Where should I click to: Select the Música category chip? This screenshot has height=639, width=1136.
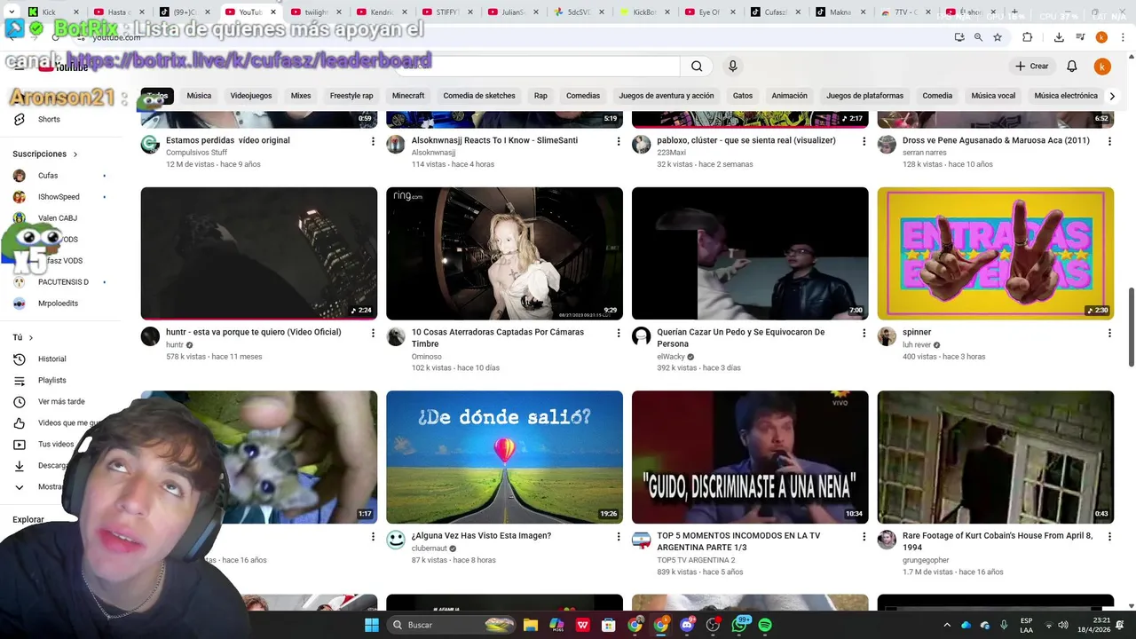tap(199, 96)
